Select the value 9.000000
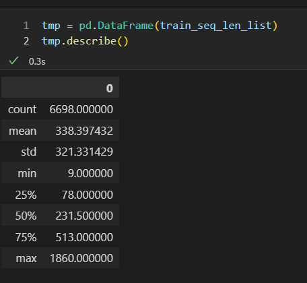The height and width of the screenshot is (283, 307). 90,173
